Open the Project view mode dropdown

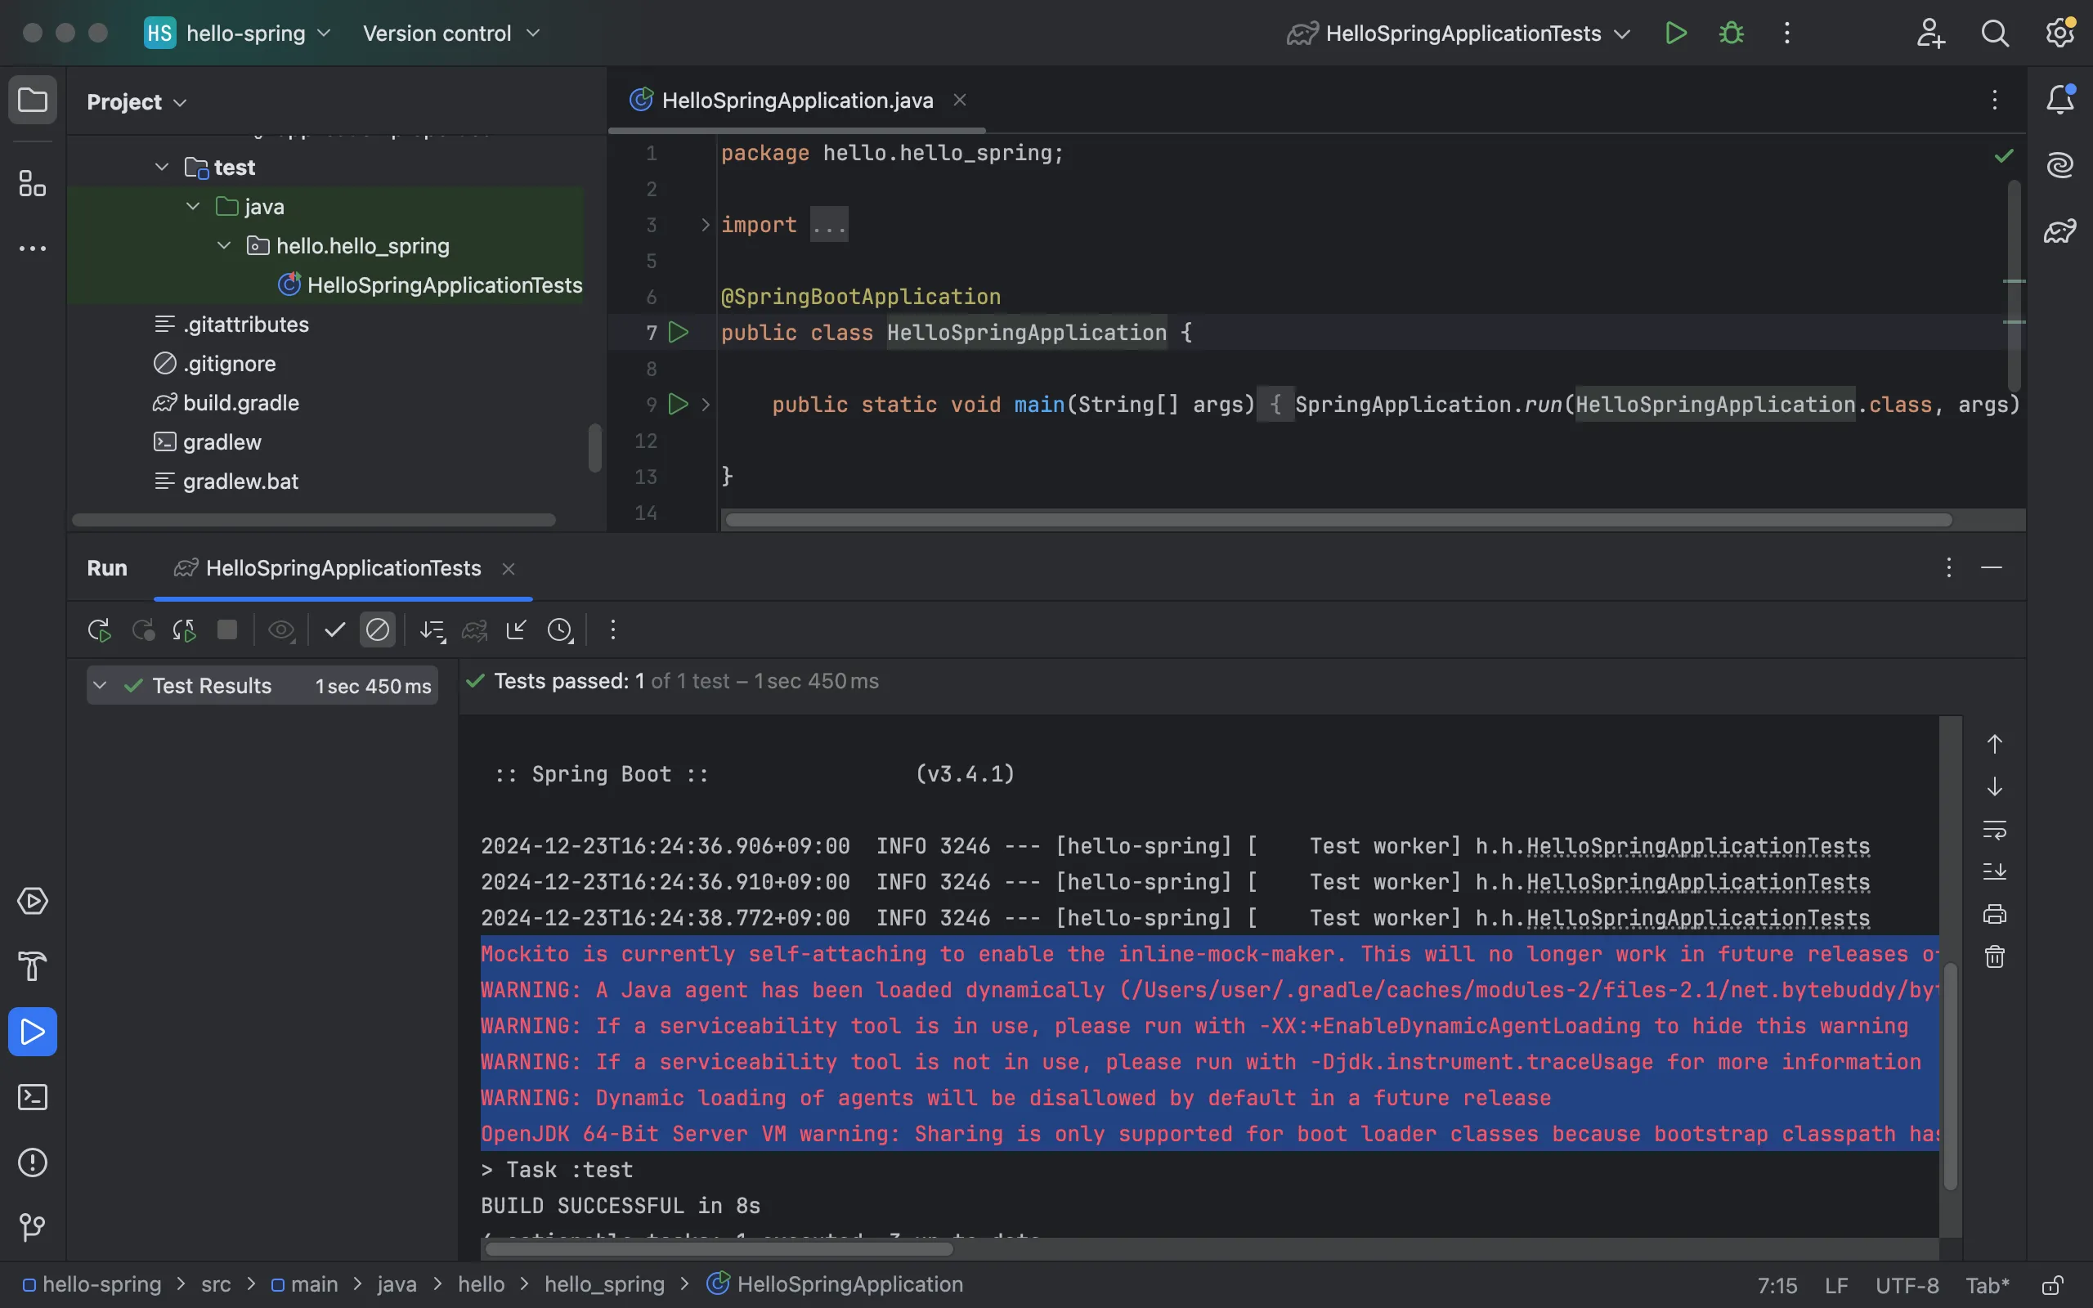tap(137, 102)
